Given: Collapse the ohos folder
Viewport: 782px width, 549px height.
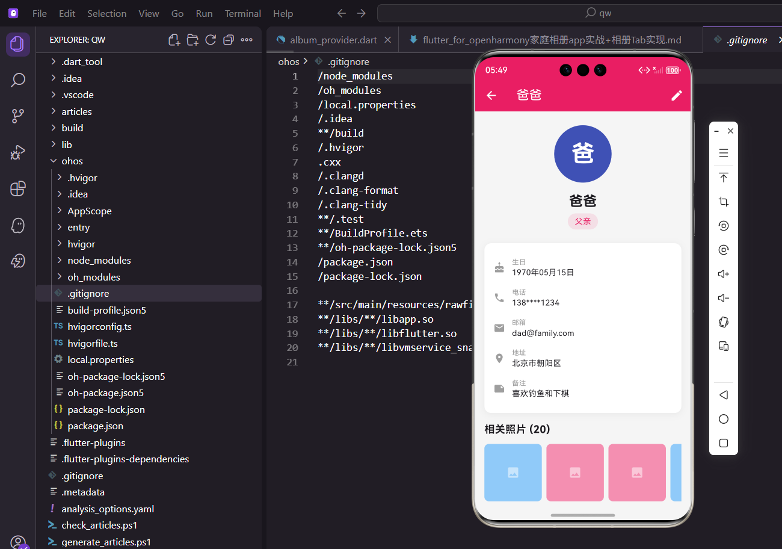Looking at the screenshot, I should pos(149,161).
